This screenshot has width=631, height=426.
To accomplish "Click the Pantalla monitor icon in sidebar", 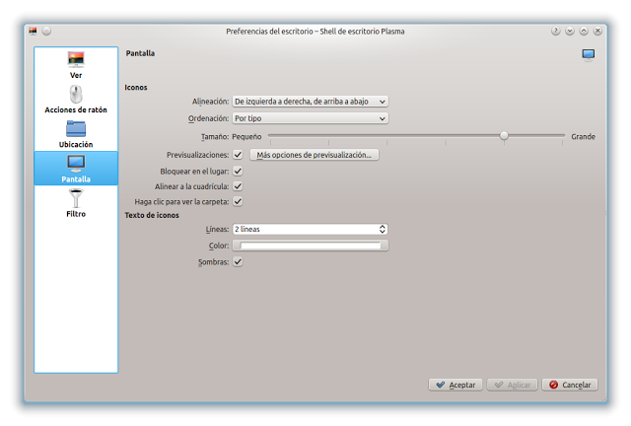I will pos(76,164).
